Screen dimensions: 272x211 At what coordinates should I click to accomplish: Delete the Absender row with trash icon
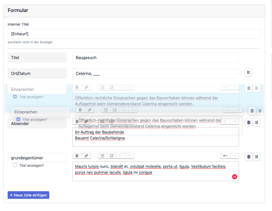pos(249,123)
